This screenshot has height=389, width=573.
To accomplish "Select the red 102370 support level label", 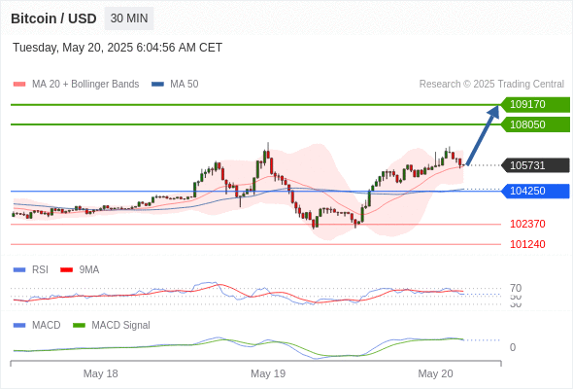I will coord(527,224).
